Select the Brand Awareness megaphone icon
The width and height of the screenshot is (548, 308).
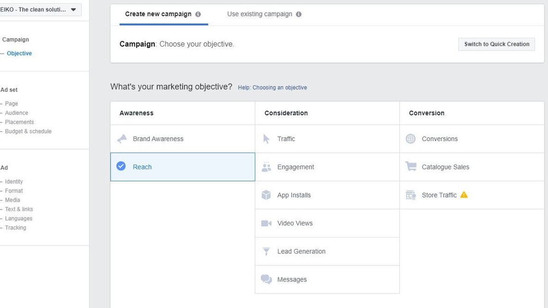[122, 139]
